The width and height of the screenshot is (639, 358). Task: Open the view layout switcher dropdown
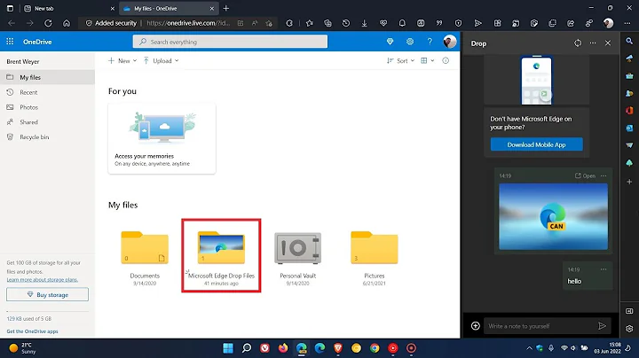pyautogui.click(x=428, y=60)
